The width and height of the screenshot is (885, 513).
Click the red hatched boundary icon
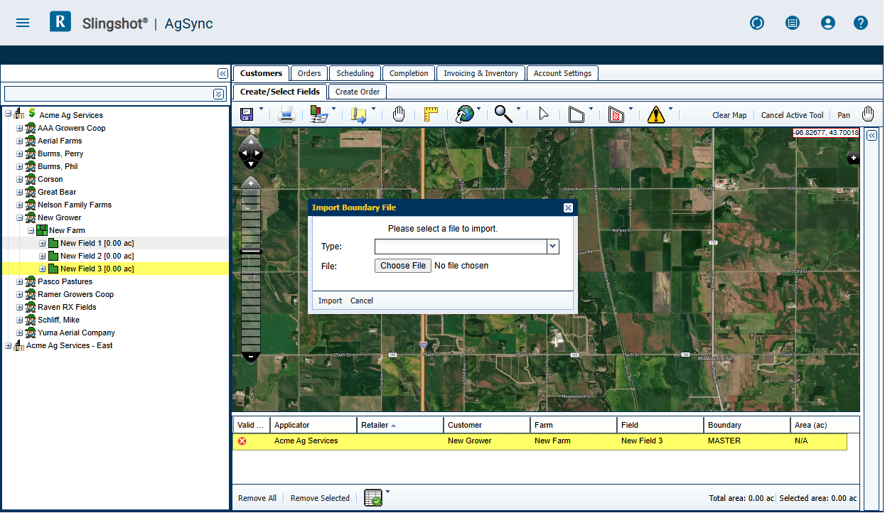pos(616,114)
